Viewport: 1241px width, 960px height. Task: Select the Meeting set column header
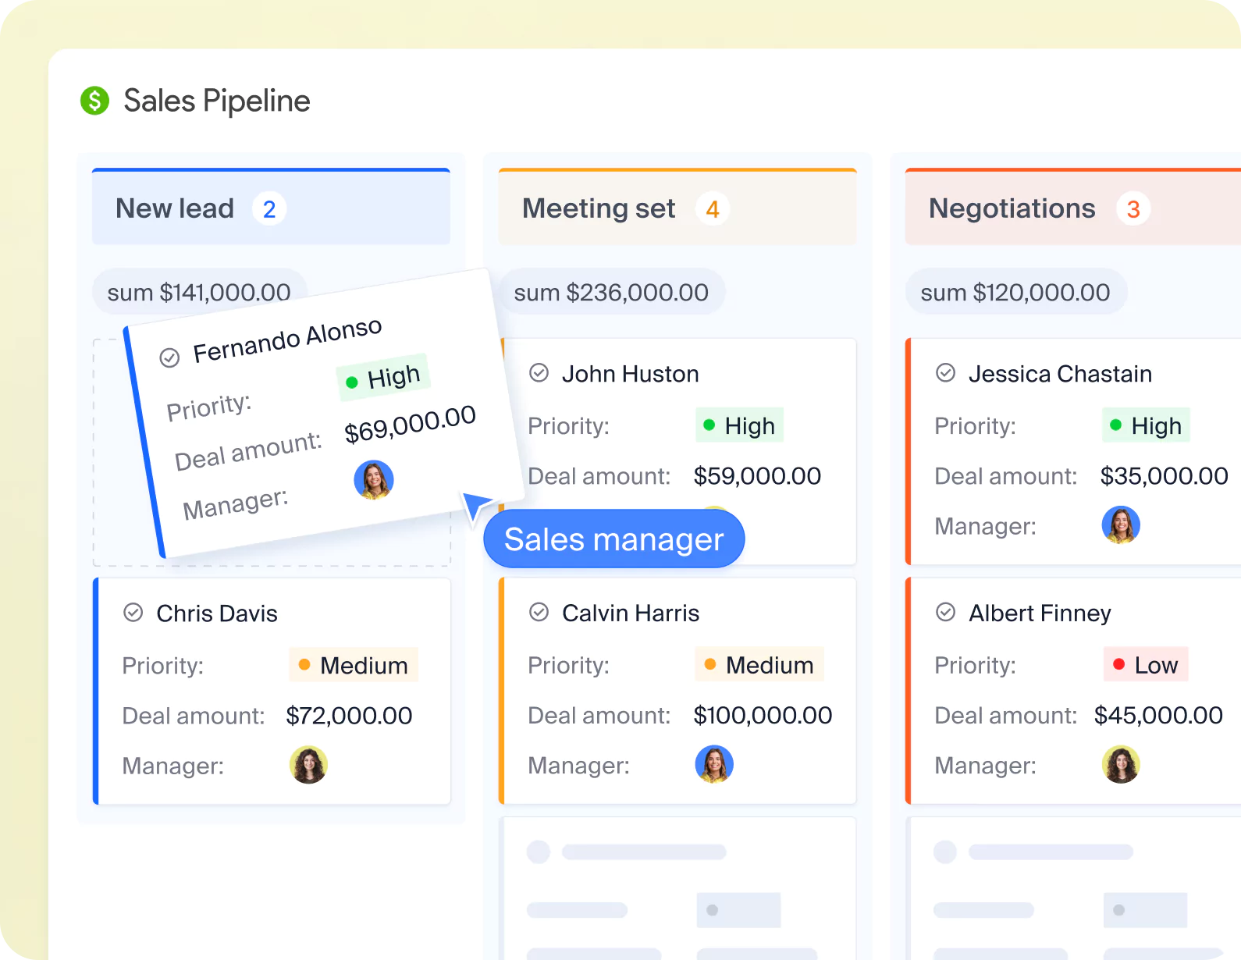599,209
